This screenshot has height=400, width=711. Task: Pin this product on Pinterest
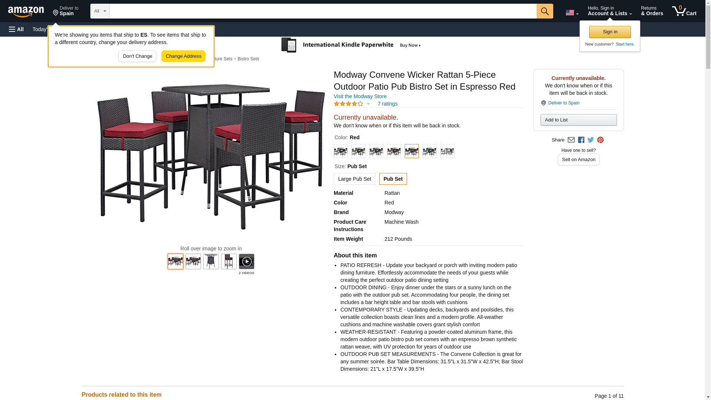pyautogui.click(x=600, y=140)
